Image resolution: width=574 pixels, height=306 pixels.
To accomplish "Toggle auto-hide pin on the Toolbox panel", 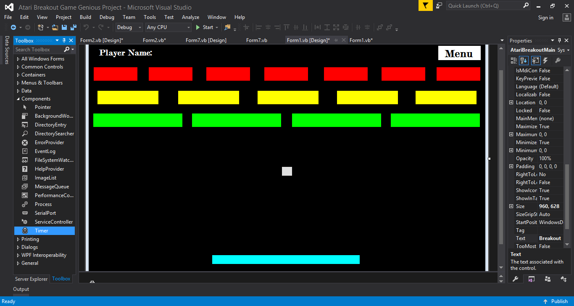I will click(64, 41).
